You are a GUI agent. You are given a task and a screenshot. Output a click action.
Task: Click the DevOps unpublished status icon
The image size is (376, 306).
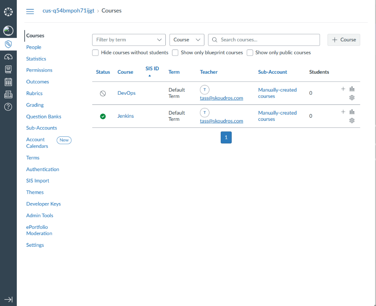[x=103, y=94]
